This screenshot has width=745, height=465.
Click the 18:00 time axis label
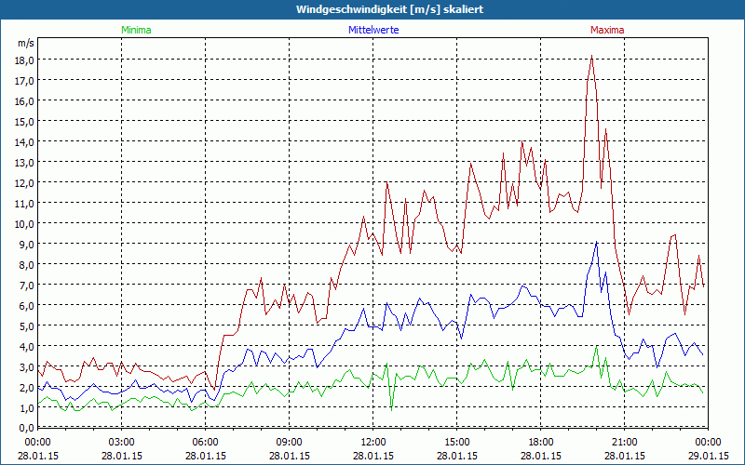click(541, 442)
